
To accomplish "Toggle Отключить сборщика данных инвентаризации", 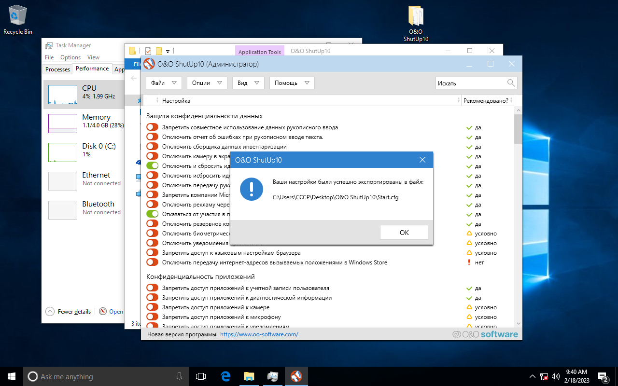I will tap(153, 147).
